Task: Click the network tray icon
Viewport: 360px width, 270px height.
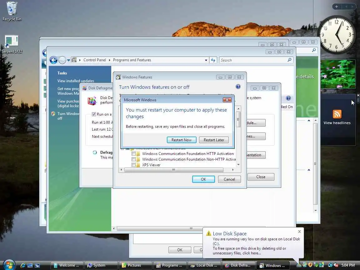Action: pyautogui.click(x=330, y=265)
